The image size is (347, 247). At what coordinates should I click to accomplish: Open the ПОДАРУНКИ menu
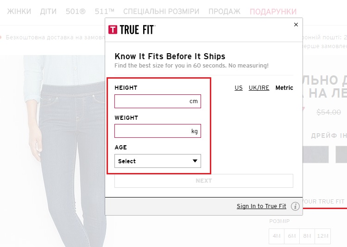tap(273, 11)
